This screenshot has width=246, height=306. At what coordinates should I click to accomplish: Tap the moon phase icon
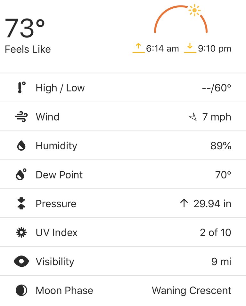click(x=21, y=290)
